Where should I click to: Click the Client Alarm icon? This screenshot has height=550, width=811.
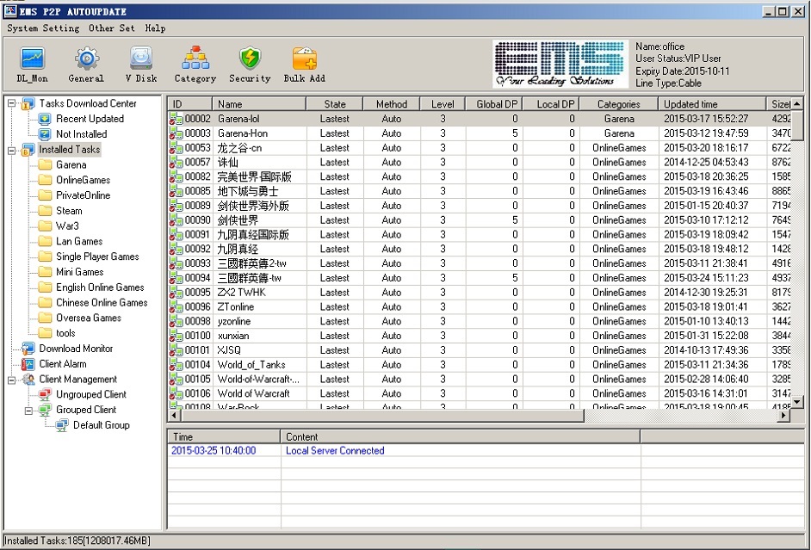point(28,364)
